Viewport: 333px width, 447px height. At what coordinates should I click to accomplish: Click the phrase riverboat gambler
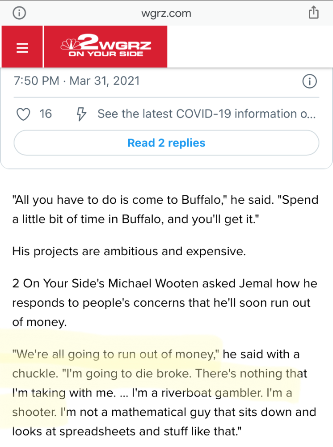click(x=212, y=393)
